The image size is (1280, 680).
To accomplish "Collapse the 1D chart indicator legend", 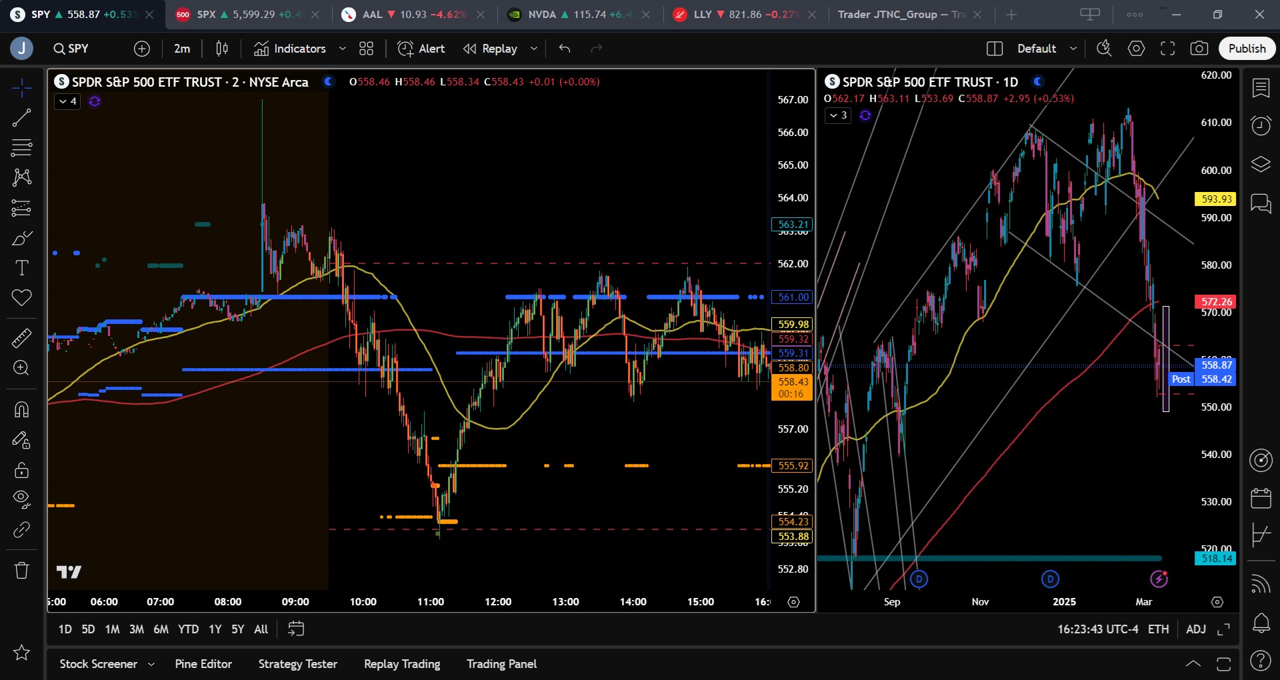I will 838,115.
